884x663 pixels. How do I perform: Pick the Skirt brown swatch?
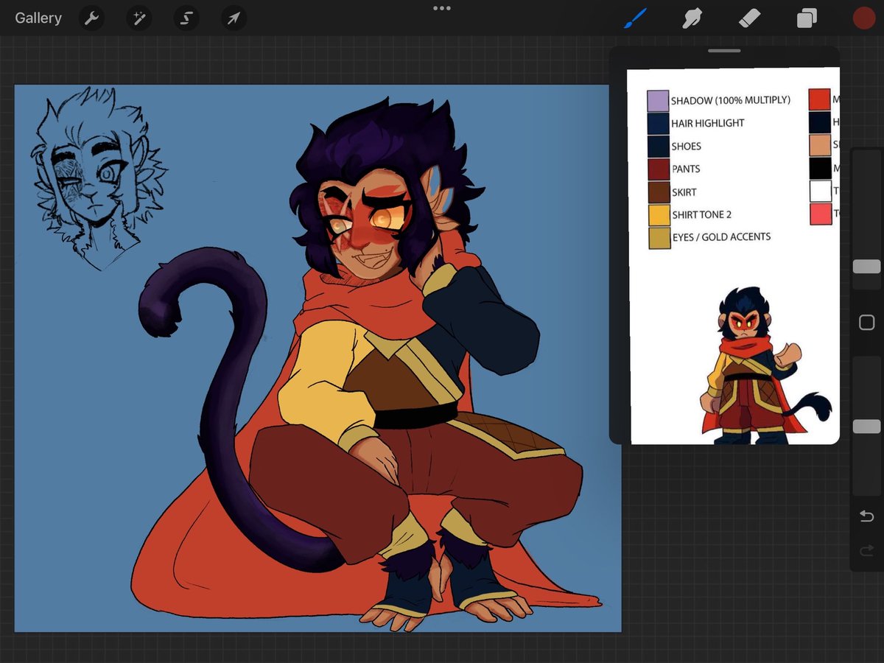pyautogui.click(x=659, y=192)
